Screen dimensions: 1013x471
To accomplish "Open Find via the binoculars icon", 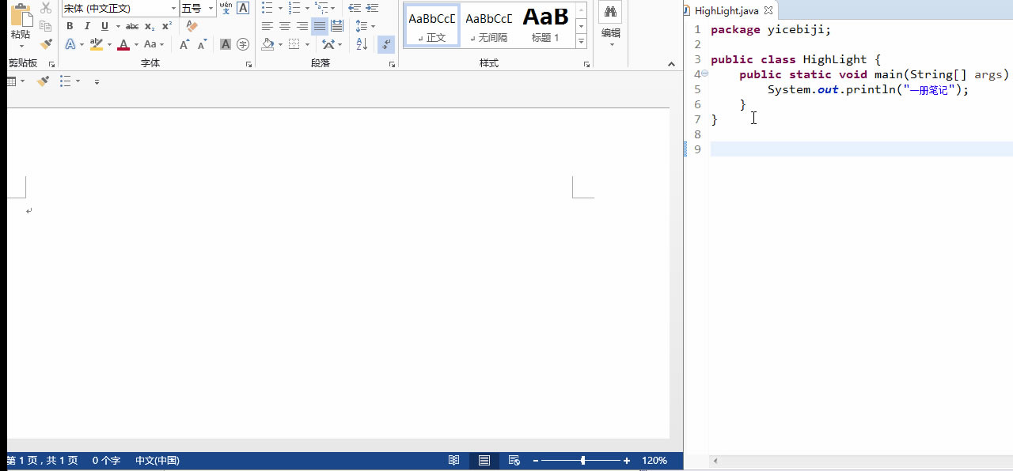I will click(x=609, y=13).
